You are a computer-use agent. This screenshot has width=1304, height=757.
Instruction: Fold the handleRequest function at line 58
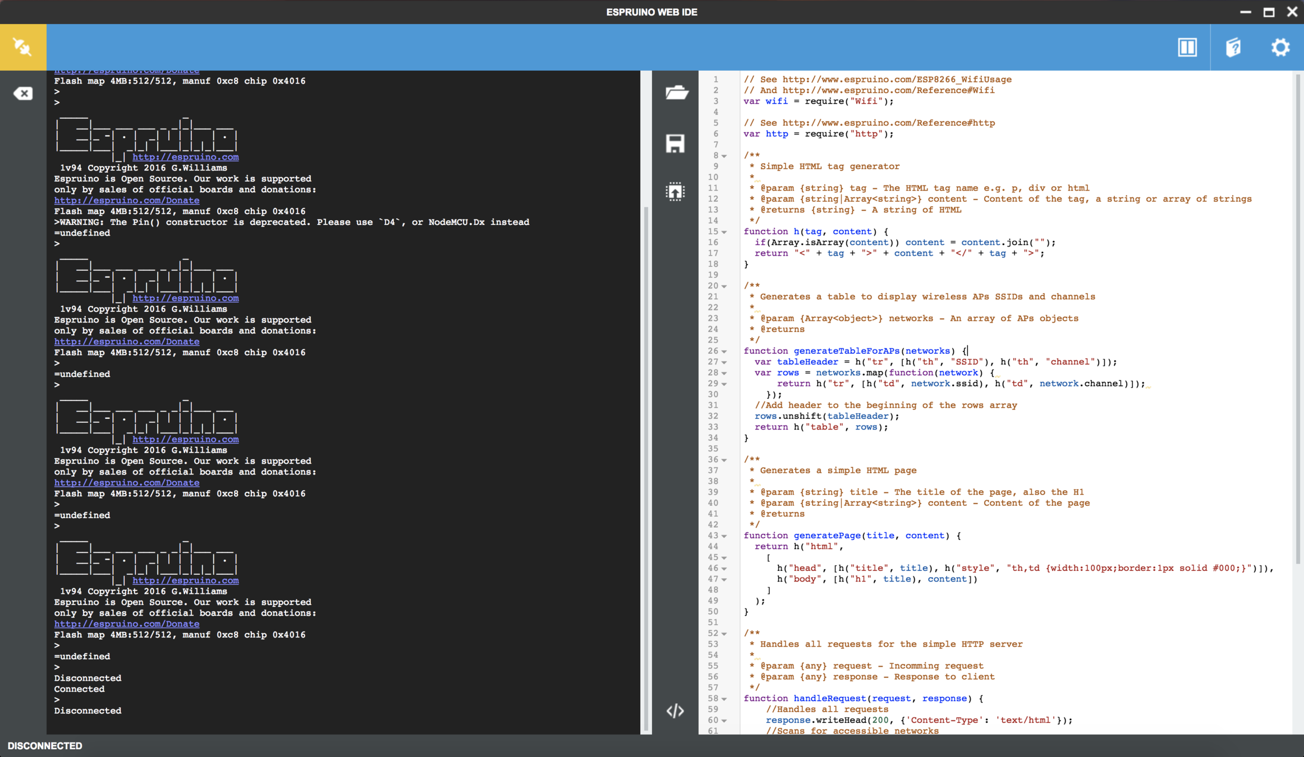724,699
